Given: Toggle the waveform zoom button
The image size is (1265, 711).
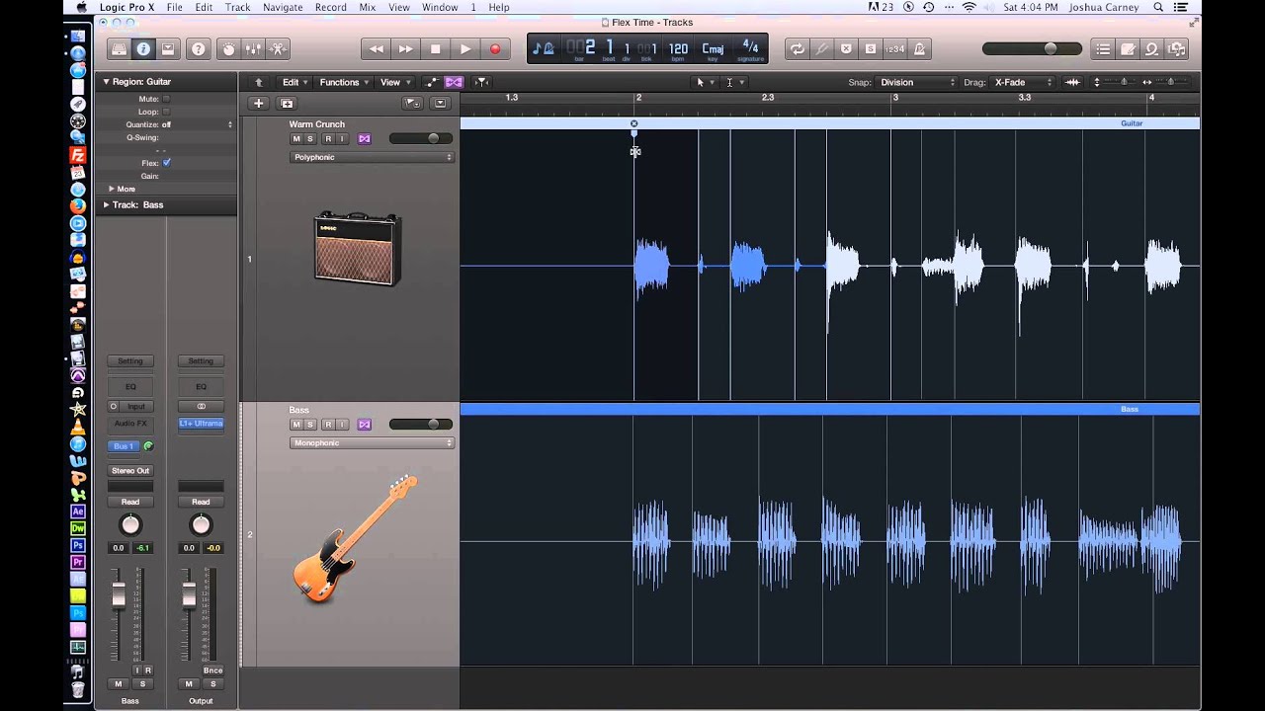Looking at the screenshot, I should click(x=1072, y=82).
